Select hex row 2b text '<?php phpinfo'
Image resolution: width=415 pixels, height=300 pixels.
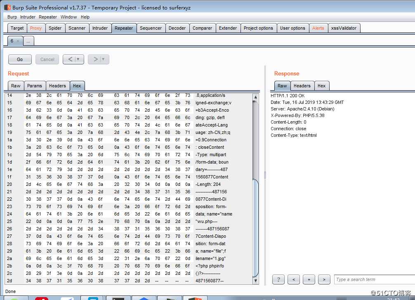[x=210, y=266]
